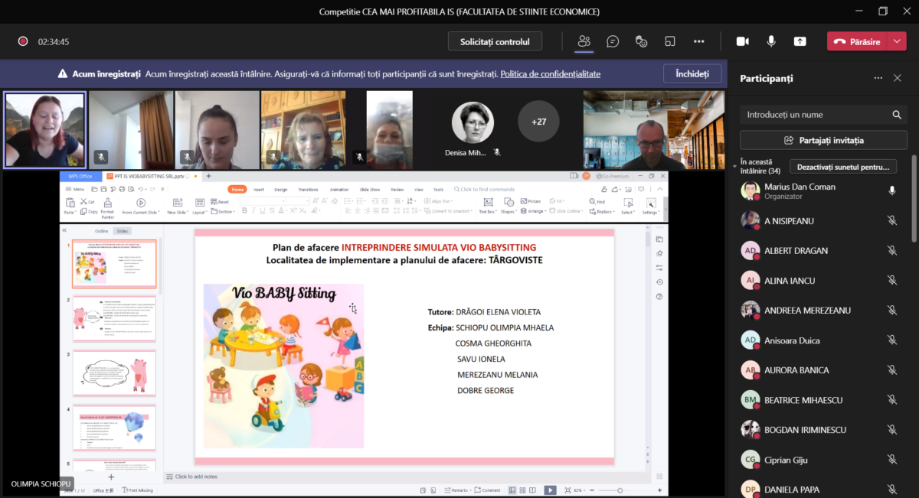Open more options in Participanți panel header
This screenshot has height=498, width=919.
(x=878, y=78)
